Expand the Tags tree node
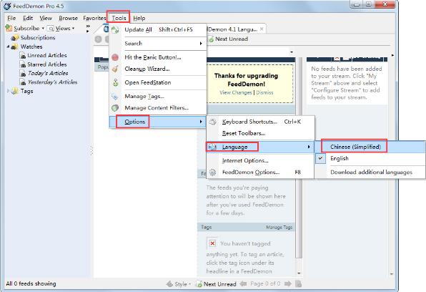Screen dimensions: 426x292 point(8,91)
